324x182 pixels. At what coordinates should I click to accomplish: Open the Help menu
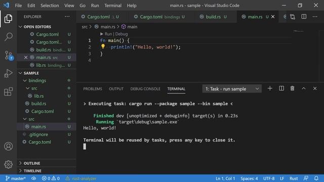[132, 6]
